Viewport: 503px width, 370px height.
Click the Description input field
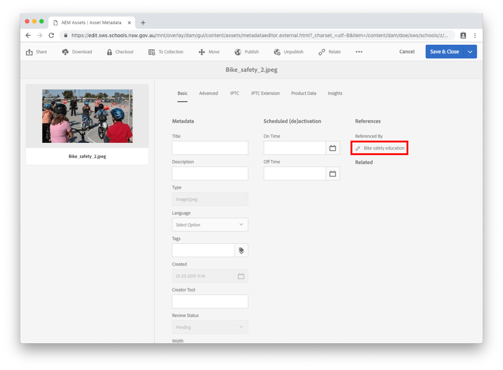pyautogui.click(x=210, y=173)
